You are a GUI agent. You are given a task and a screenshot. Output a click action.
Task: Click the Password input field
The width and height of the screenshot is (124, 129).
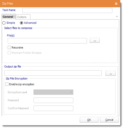pyautogui.click(x=53, y=100)
